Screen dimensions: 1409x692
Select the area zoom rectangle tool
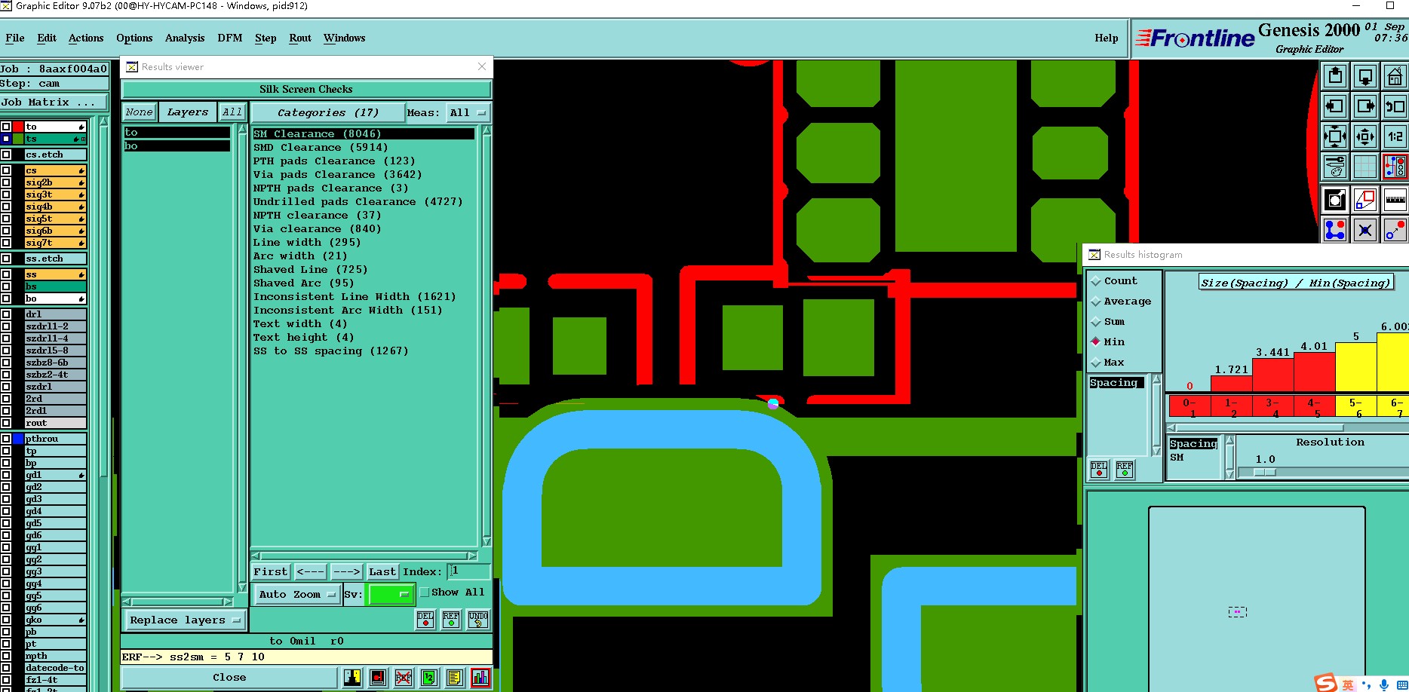click(1365, 200)
